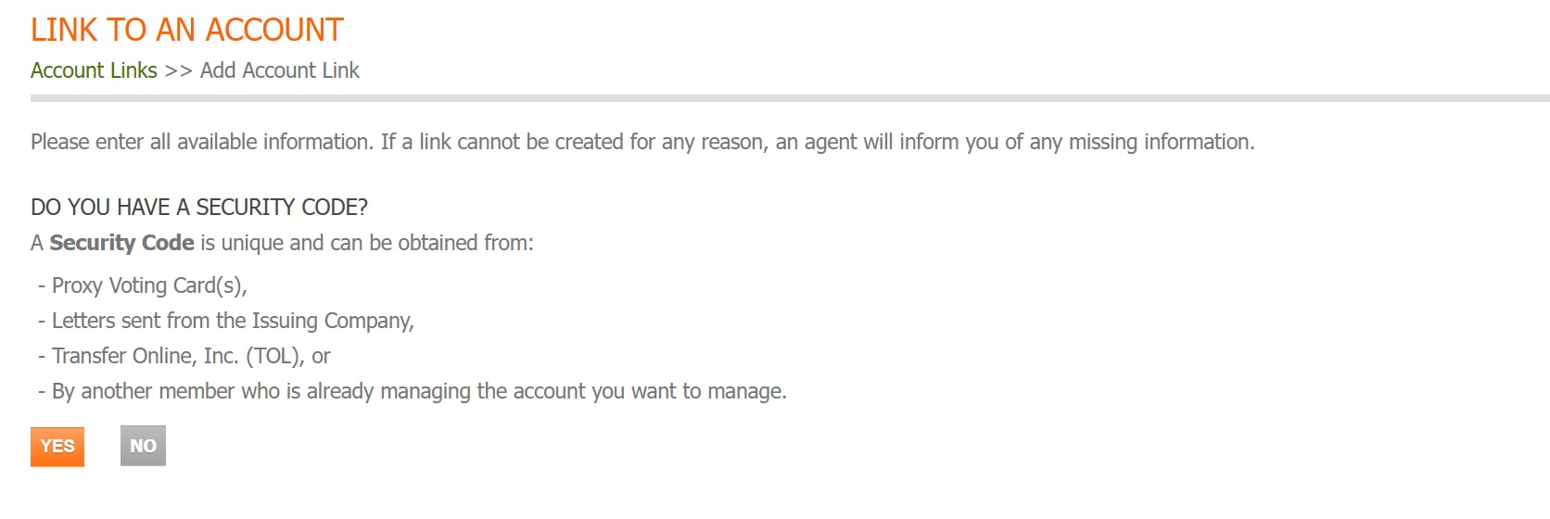Click the LINK TO AN ACCOUNT heading

[x=187, y=30]
